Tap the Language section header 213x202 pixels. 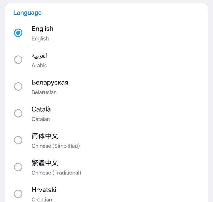point(27,13)
